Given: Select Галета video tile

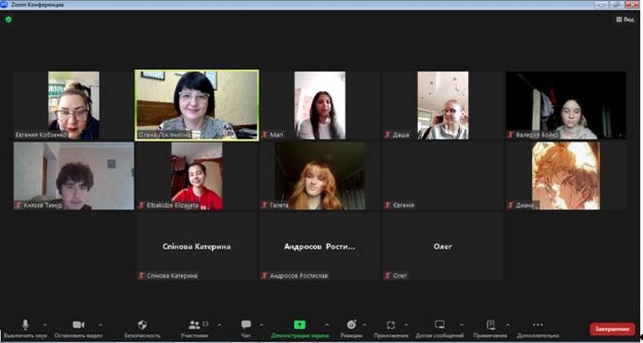Looking at the screenshot, I should tap(320, 176).
